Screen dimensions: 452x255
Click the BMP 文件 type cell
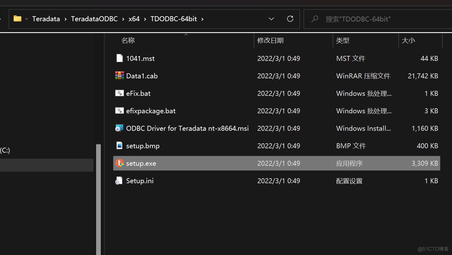tap(351, 146)
